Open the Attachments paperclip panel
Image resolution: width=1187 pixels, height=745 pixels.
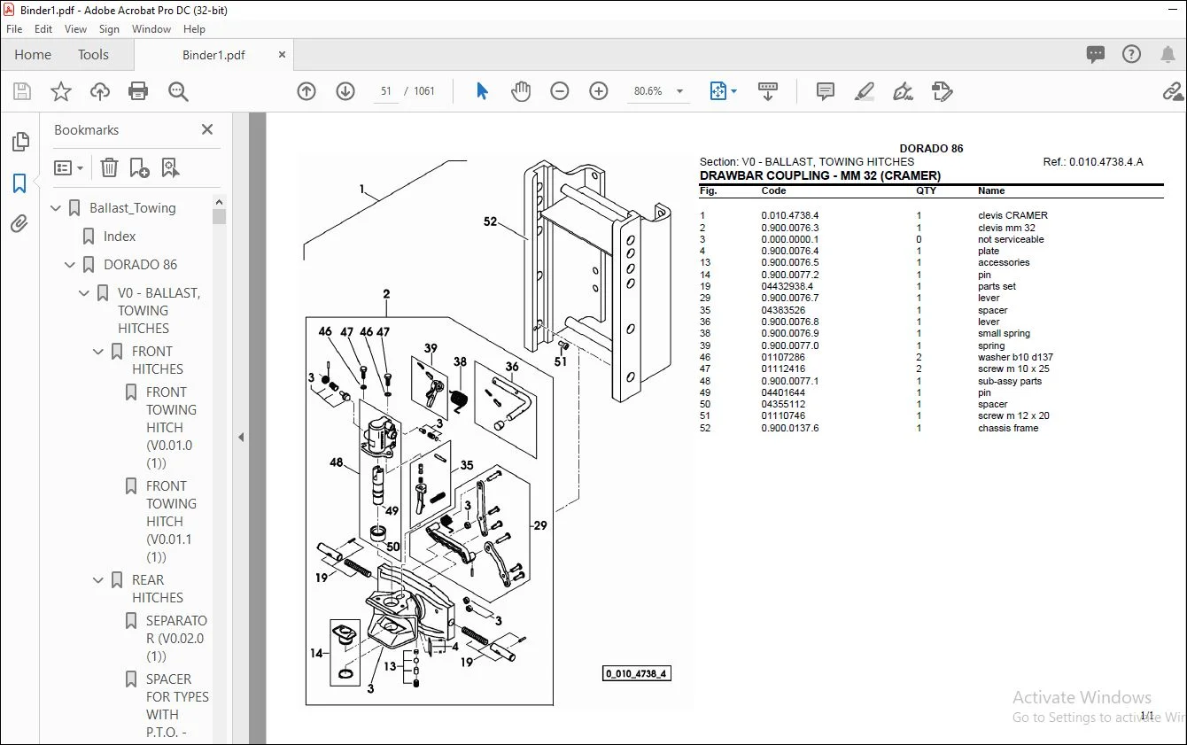point(19,224)
